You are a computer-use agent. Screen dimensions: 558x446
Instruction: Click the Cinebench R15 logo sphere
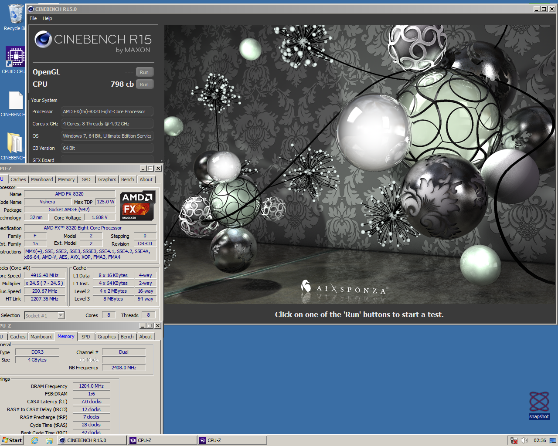pyautogui.click(x=43, y=40)
